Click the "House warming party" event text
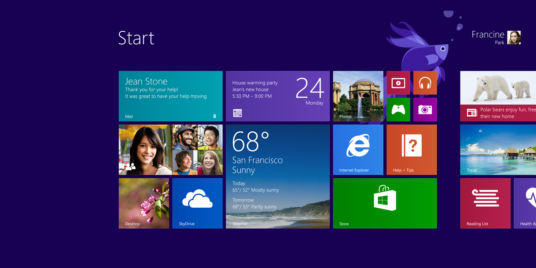This screenshot has height=268, width=536. [x=255, y=83]
